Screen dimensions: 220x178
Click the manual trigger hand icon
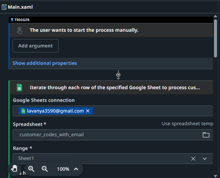tap(19, 30)
